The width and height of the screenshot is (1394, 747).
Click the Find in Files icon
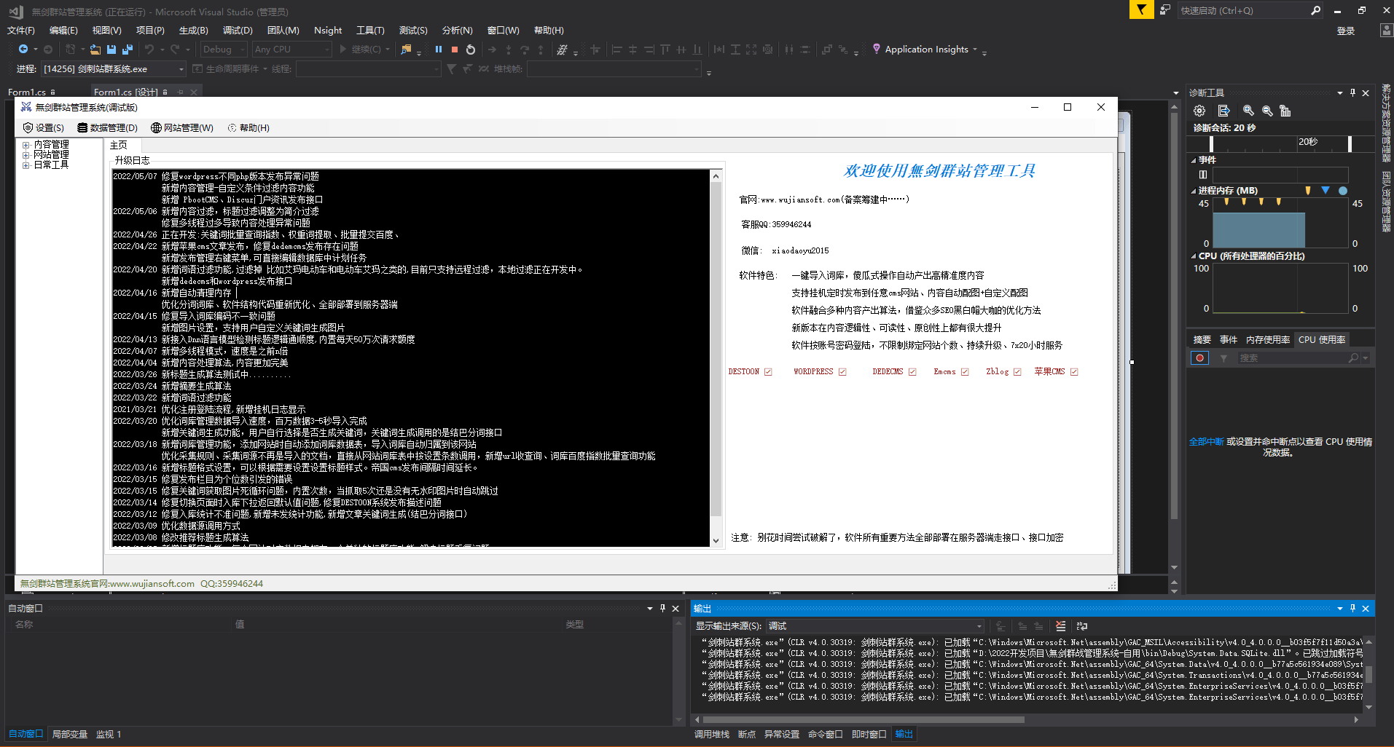tap(406, 50)
